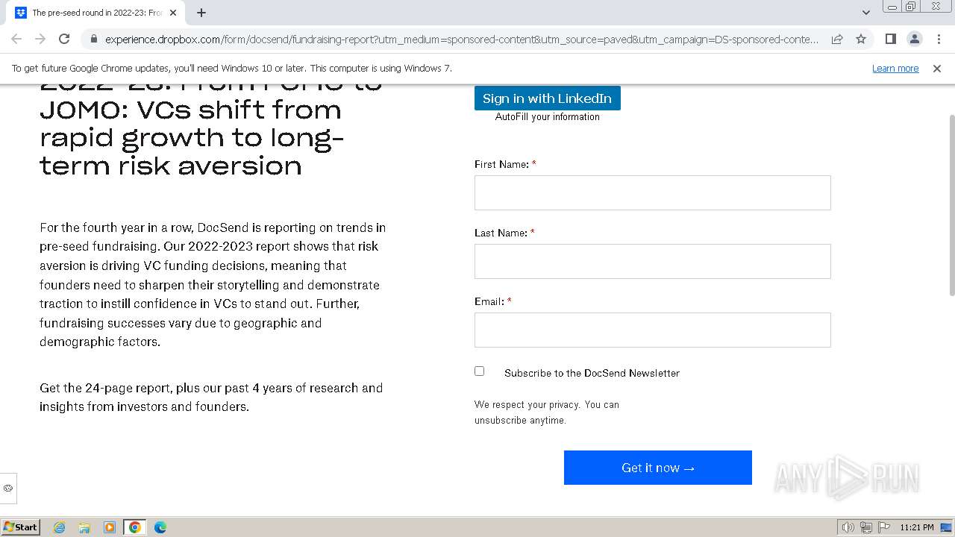Focus the First Name field
Image resolution: width=955 pixels, height=537 pixels.
pyautogui.click(x=653, y=192)
